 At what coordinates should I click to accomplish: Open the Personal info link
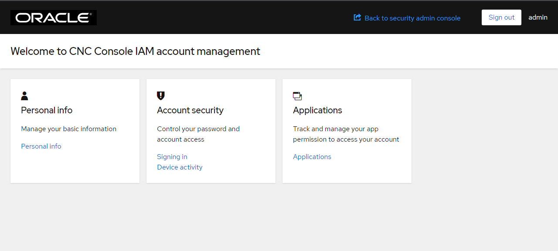(x=41, y=146)
